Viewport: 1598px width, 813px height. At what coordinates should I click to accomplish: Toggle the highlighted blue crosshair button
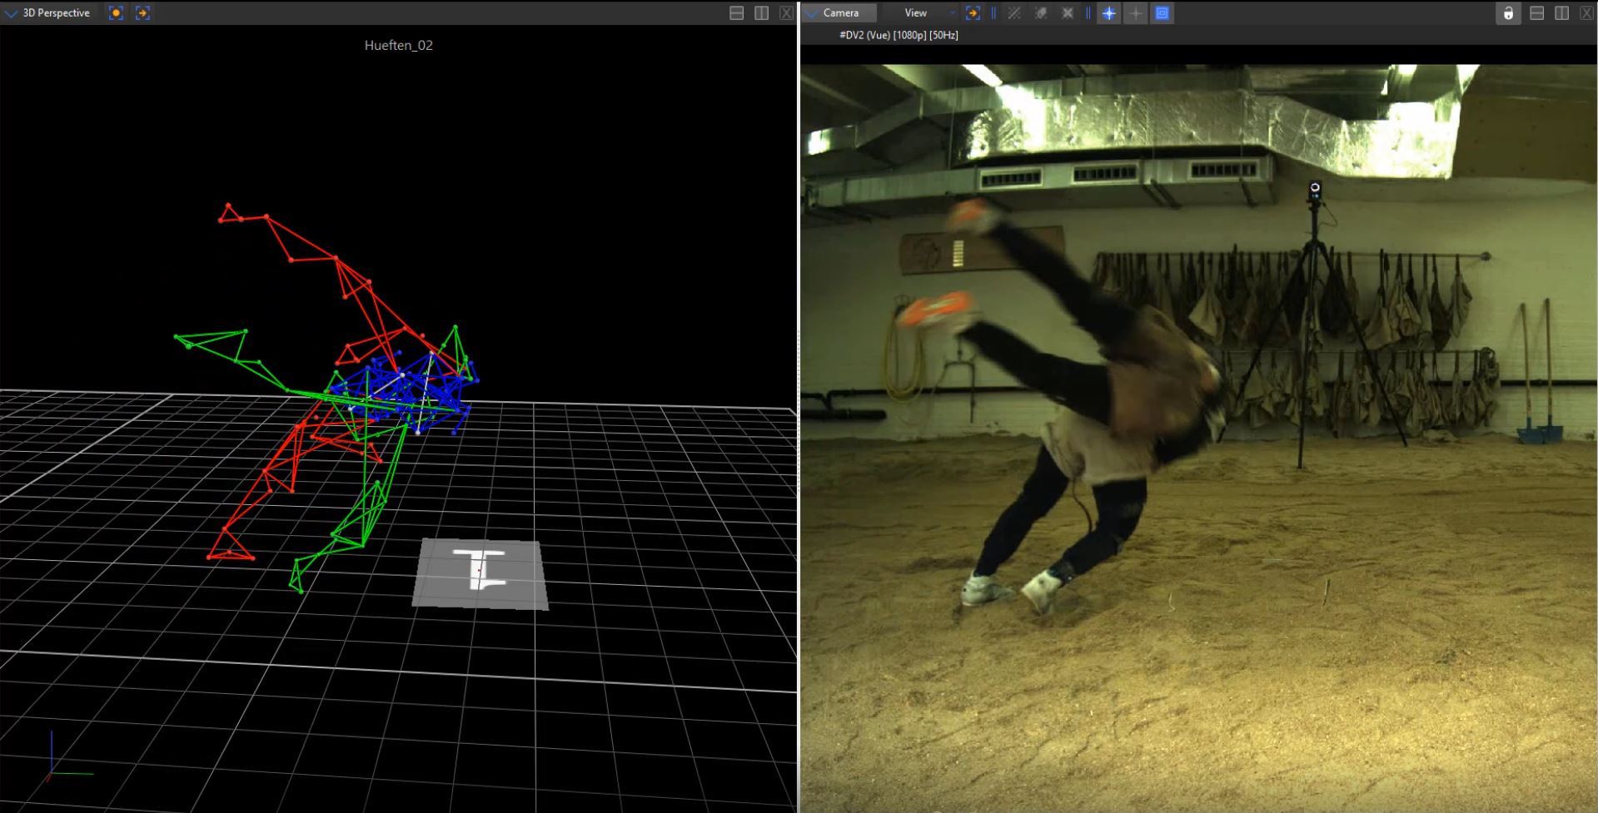[1108, 13]
